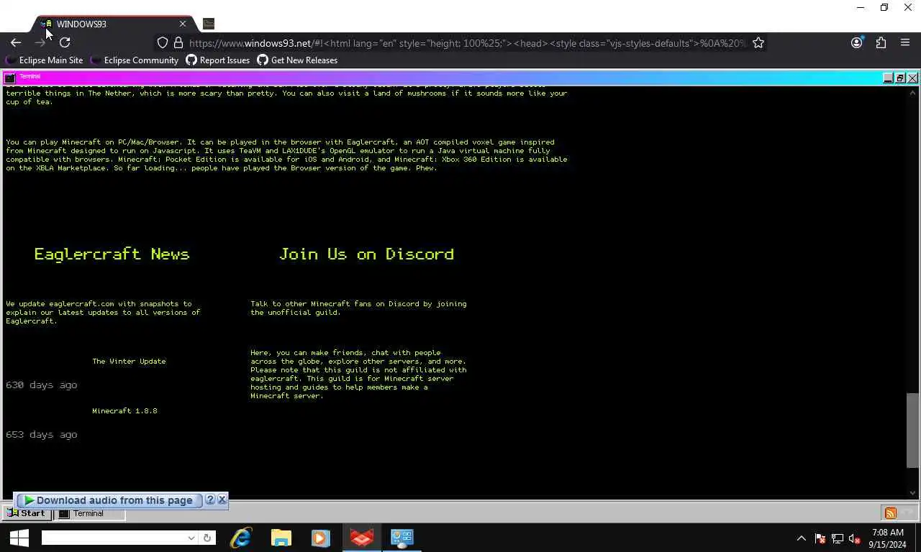Open the Windows Start menu

tap(19, 538)
